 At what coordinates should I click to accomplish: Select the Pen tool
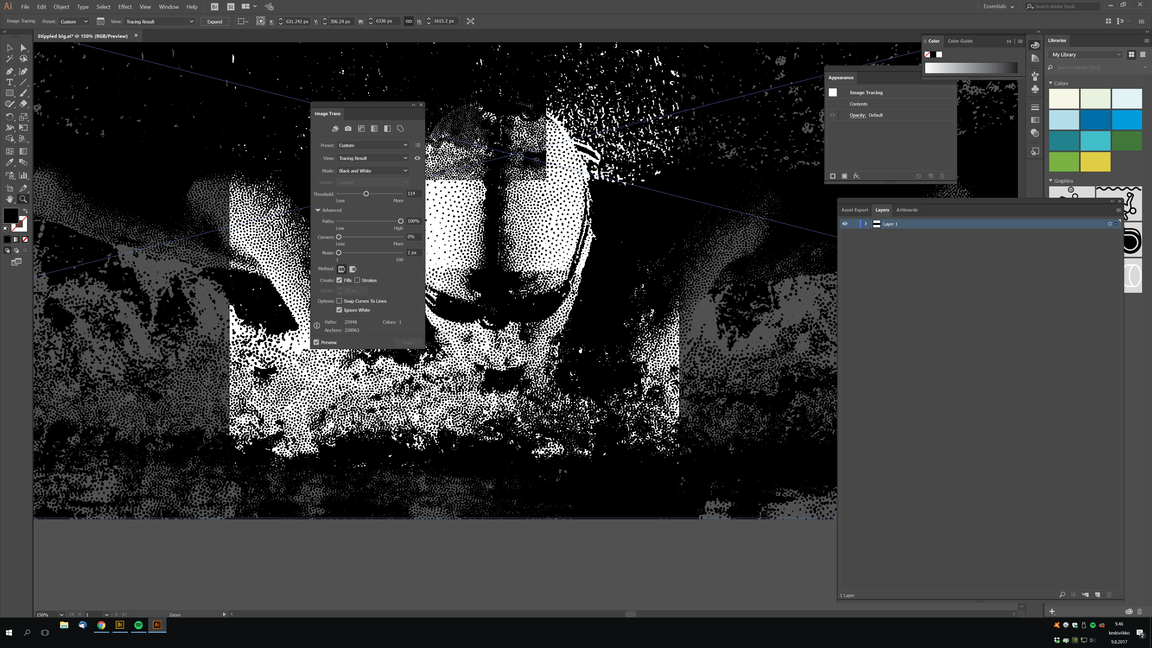[x=9, y=71]
